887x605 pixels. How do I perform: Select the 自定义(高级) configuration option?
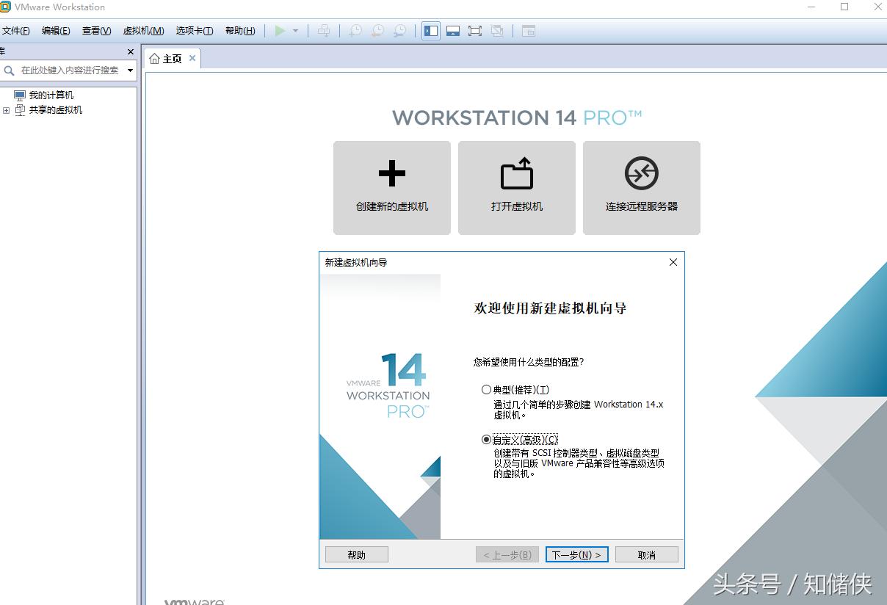486,439
